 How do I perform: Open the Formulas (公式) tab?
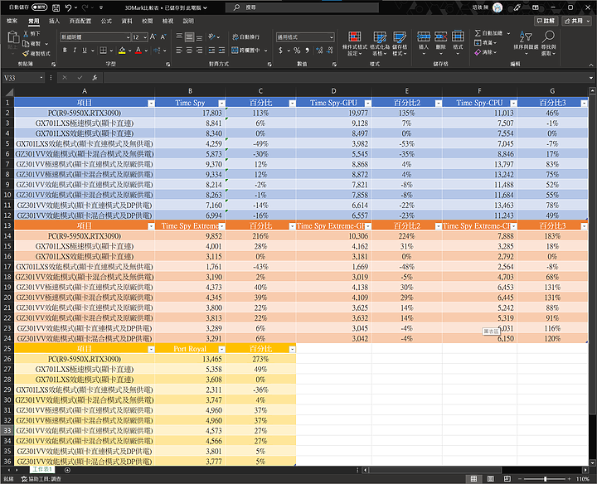106,21
